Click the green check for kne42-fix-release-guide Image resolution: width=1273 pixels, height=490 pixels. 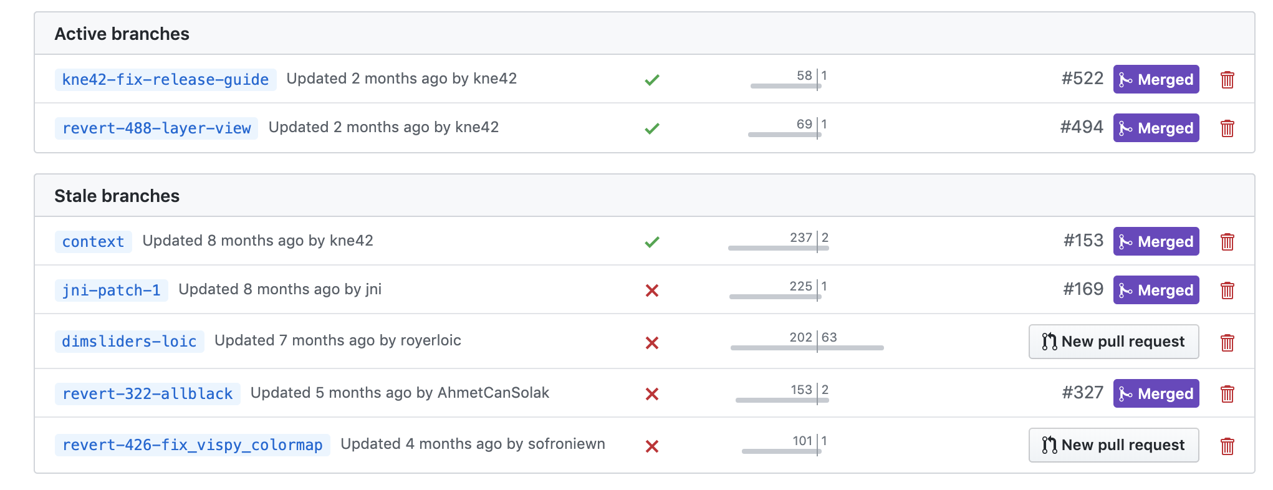coord(651,79)
